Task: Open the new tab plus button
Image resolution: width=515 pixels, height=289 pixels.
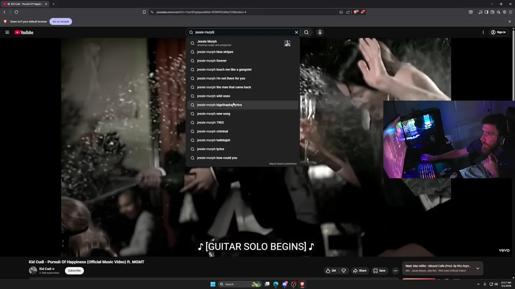Action: coord(53,4)
